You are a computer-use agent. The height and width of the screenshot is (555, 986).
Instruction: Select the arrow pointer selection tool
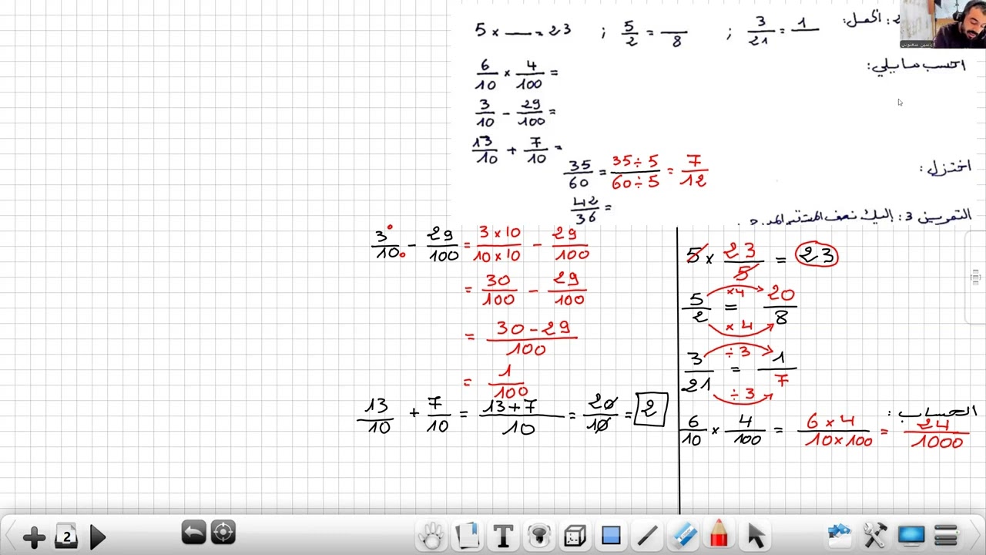[x=755, y=535]
